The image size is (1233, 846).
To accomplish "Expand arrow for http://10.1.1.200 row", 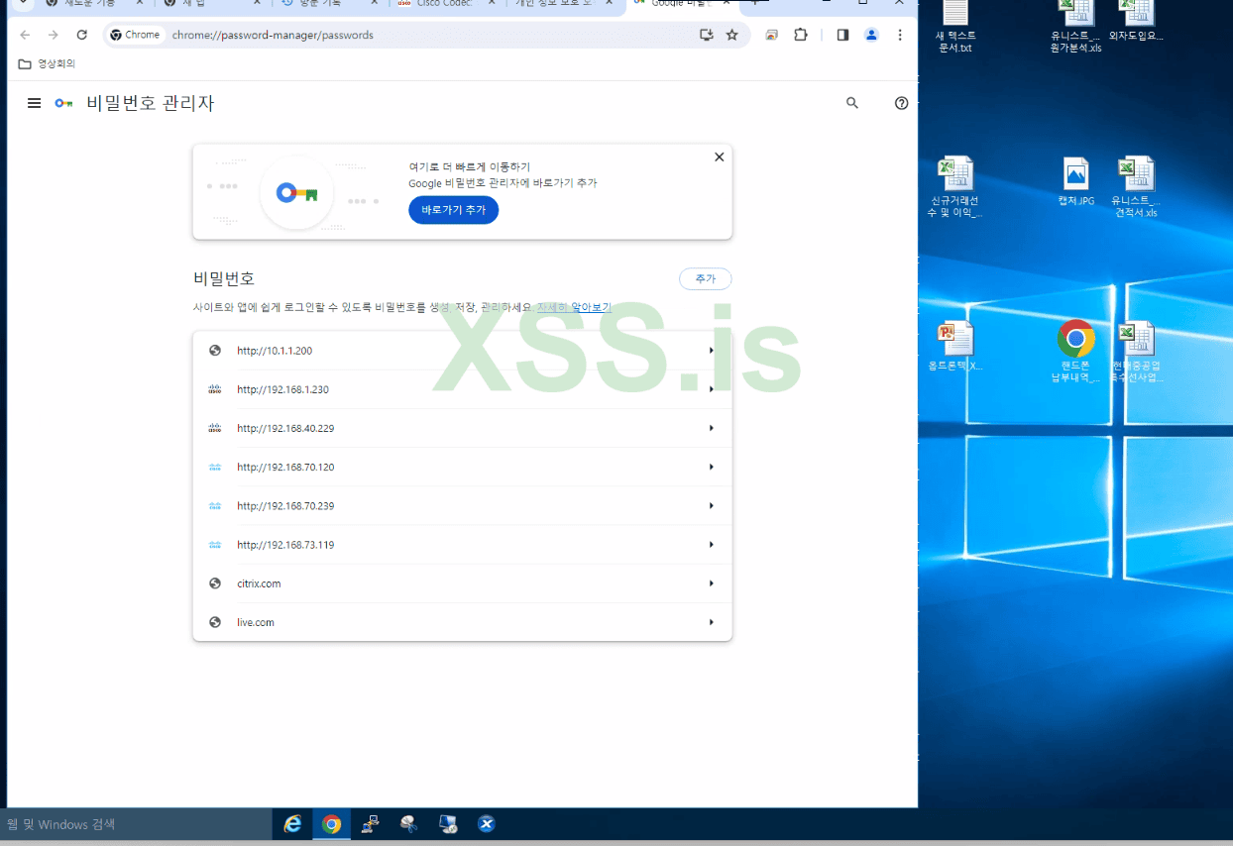I will point(712,351).
